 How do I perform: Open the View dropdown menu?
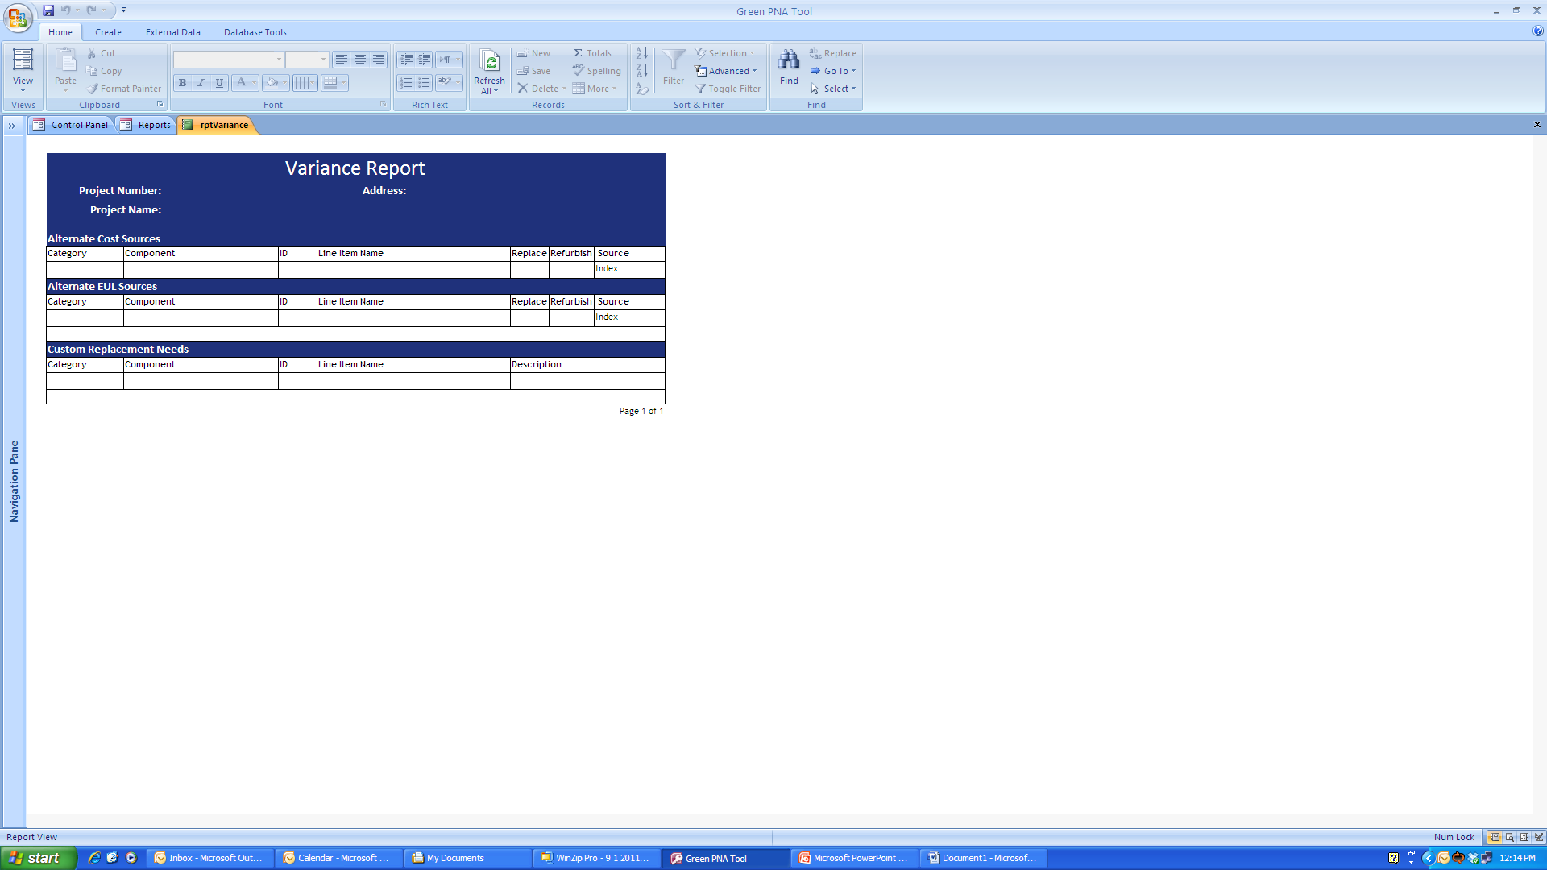pos(23,85)
